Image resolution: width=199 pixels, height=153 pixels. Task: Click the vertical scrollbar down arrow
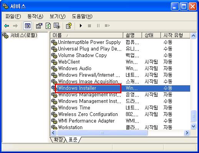193,126
